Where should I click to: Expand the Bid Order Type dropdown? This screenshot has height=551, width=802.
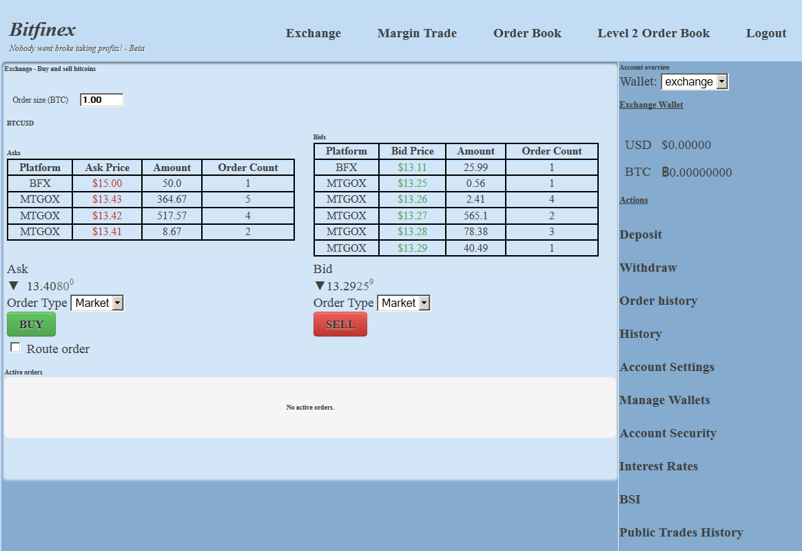click(x=404, y=303)
